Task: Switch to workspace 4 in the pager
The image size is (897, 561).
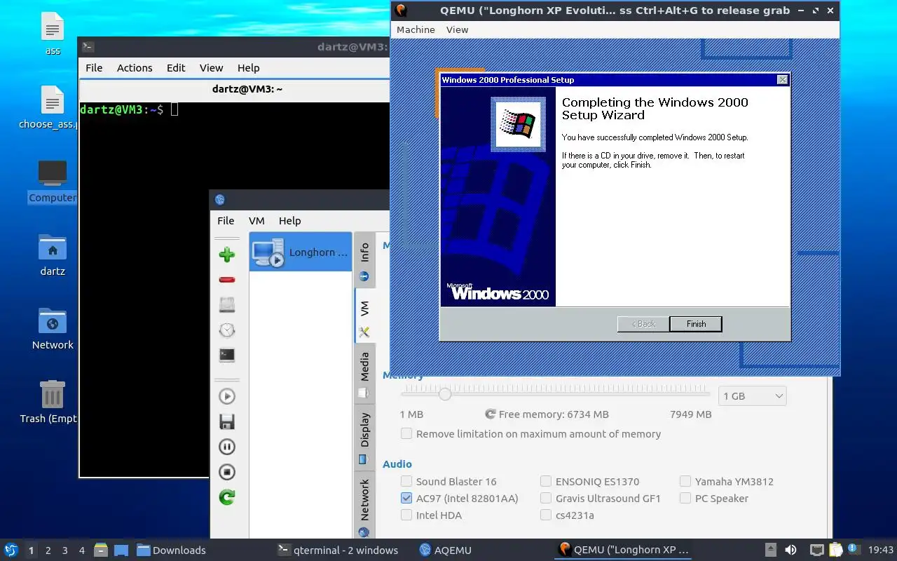Action: point(81,550)
